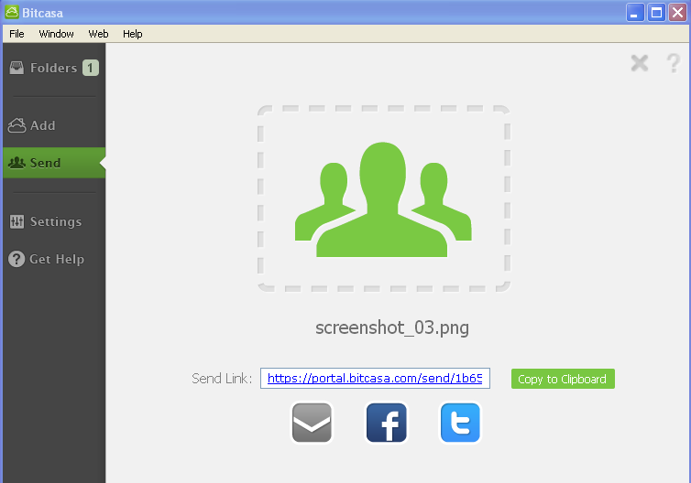Share link via email envelope icon
The image size is (691, 483).
coord(312,423)
